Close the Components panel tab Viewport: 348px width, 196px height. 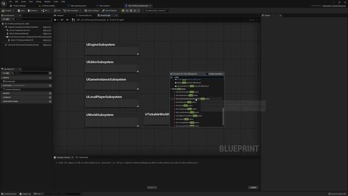coord(20,16)
